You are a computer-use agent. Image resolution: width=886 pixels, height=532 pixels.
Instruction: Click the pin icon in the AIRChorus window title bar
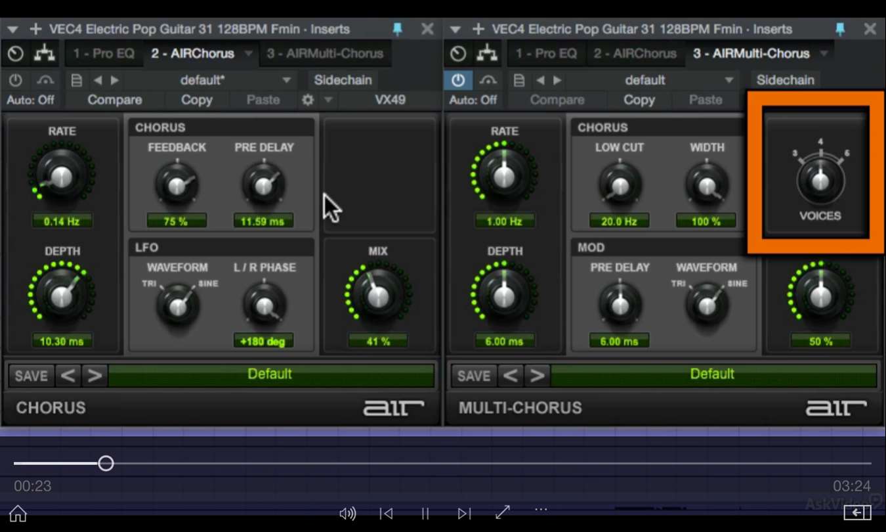[397, 29]
